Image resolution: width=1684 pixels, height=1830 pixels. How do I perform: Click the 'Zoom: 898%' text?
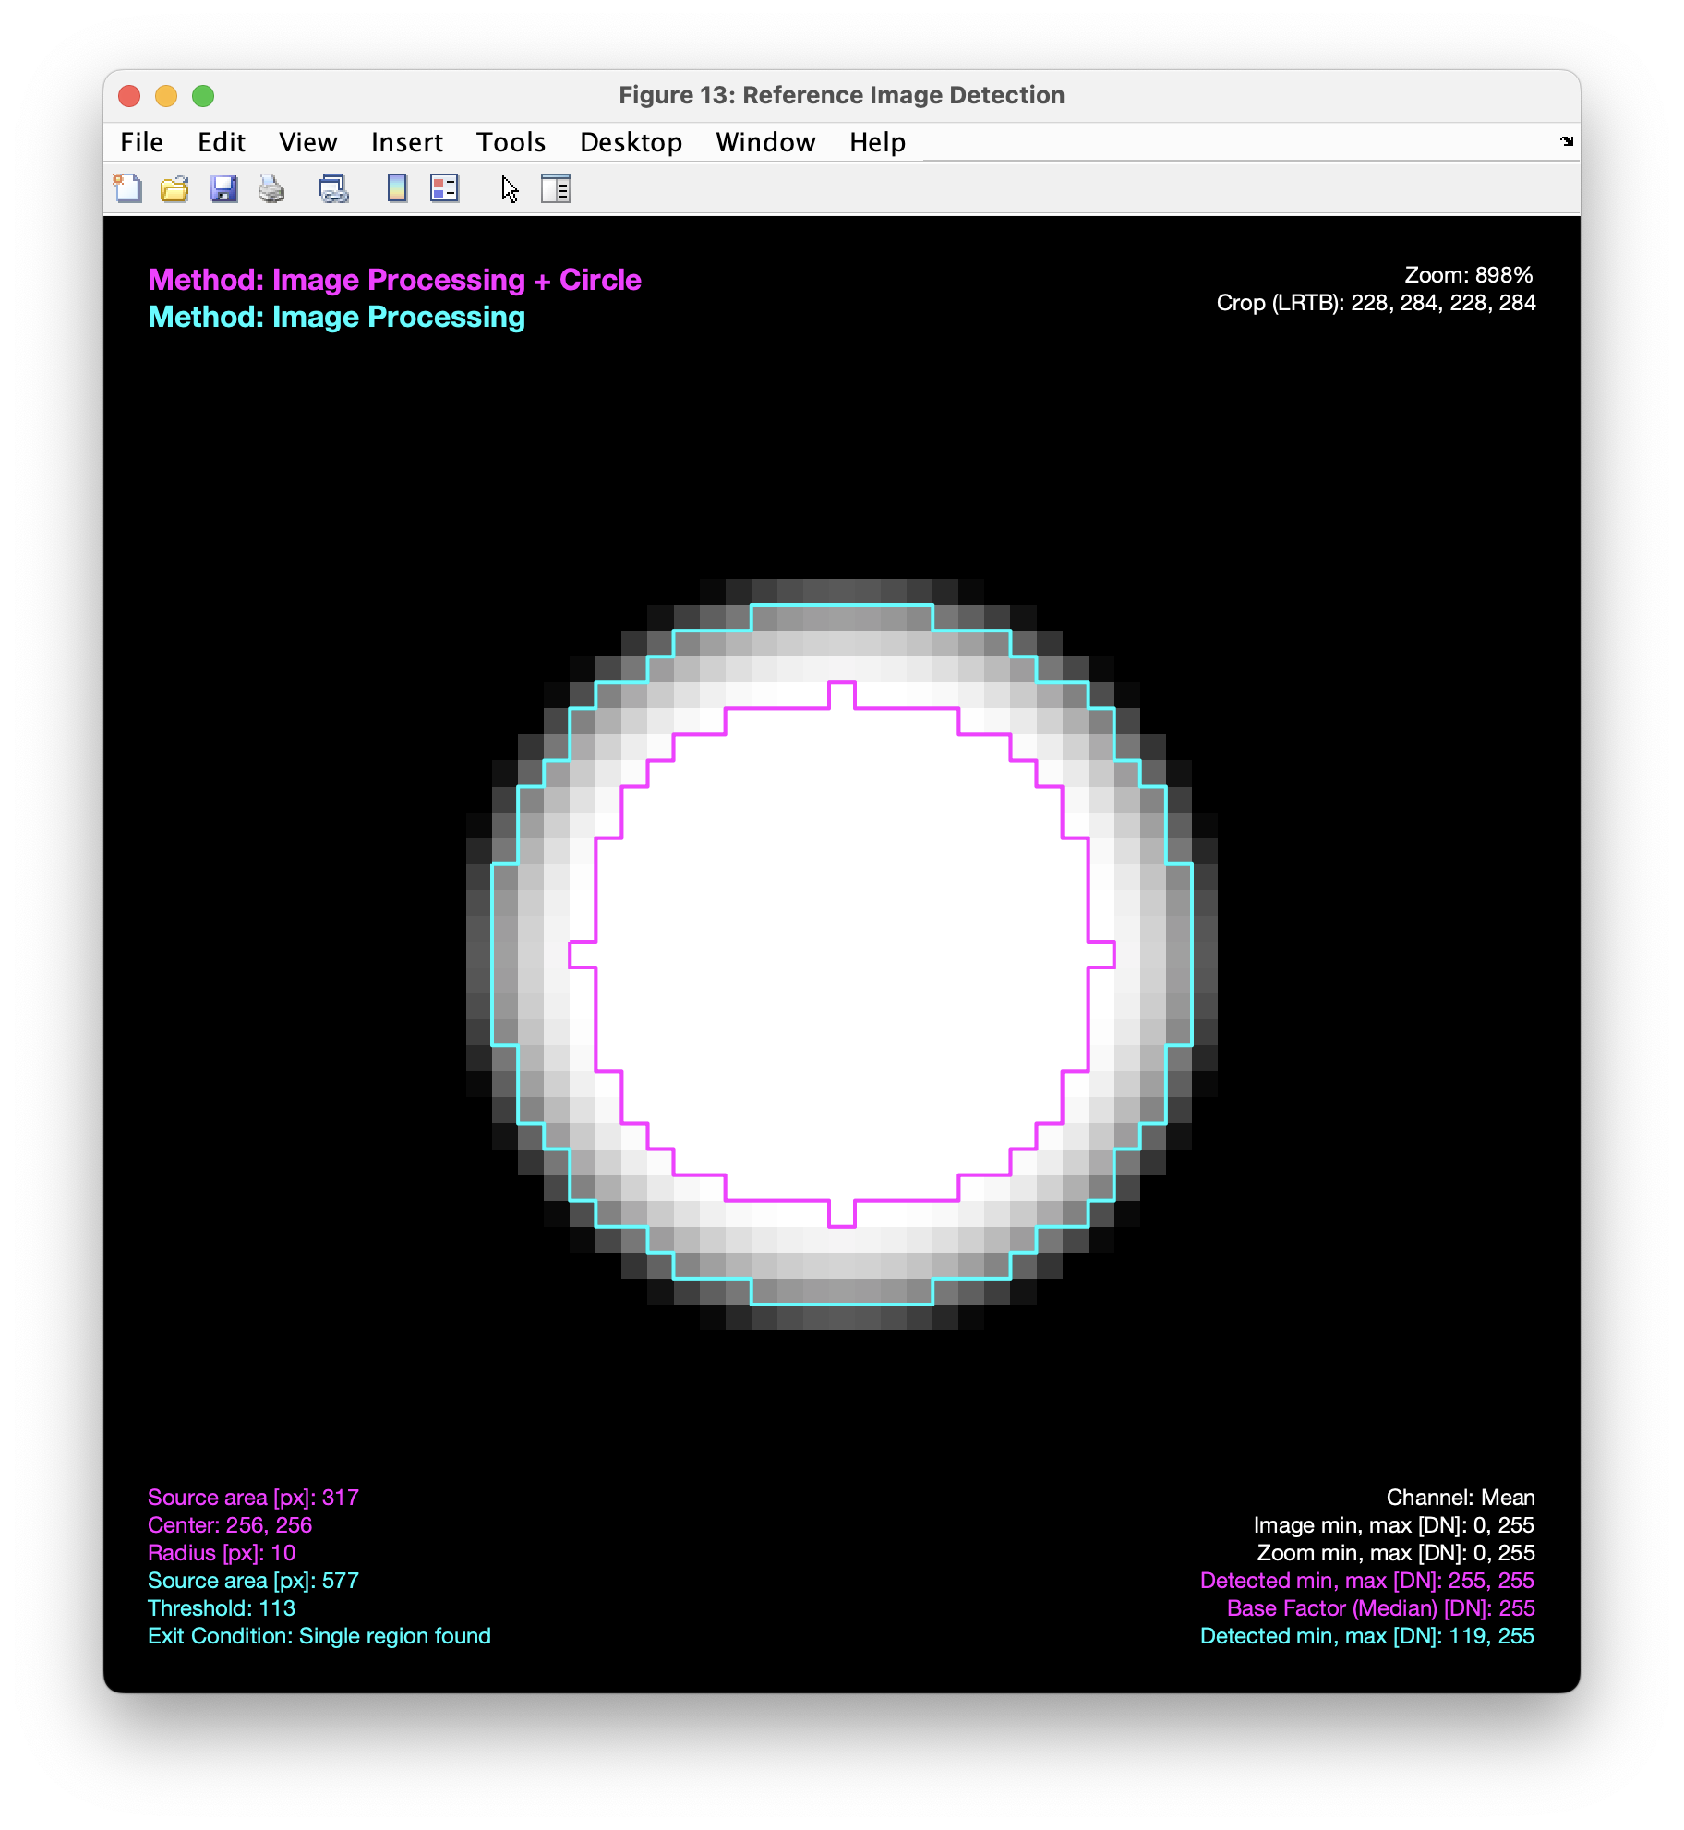[1468, 275]
